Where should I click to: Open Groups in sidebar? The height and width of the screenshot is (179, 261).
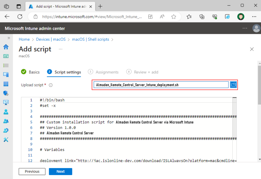[6, 121]
